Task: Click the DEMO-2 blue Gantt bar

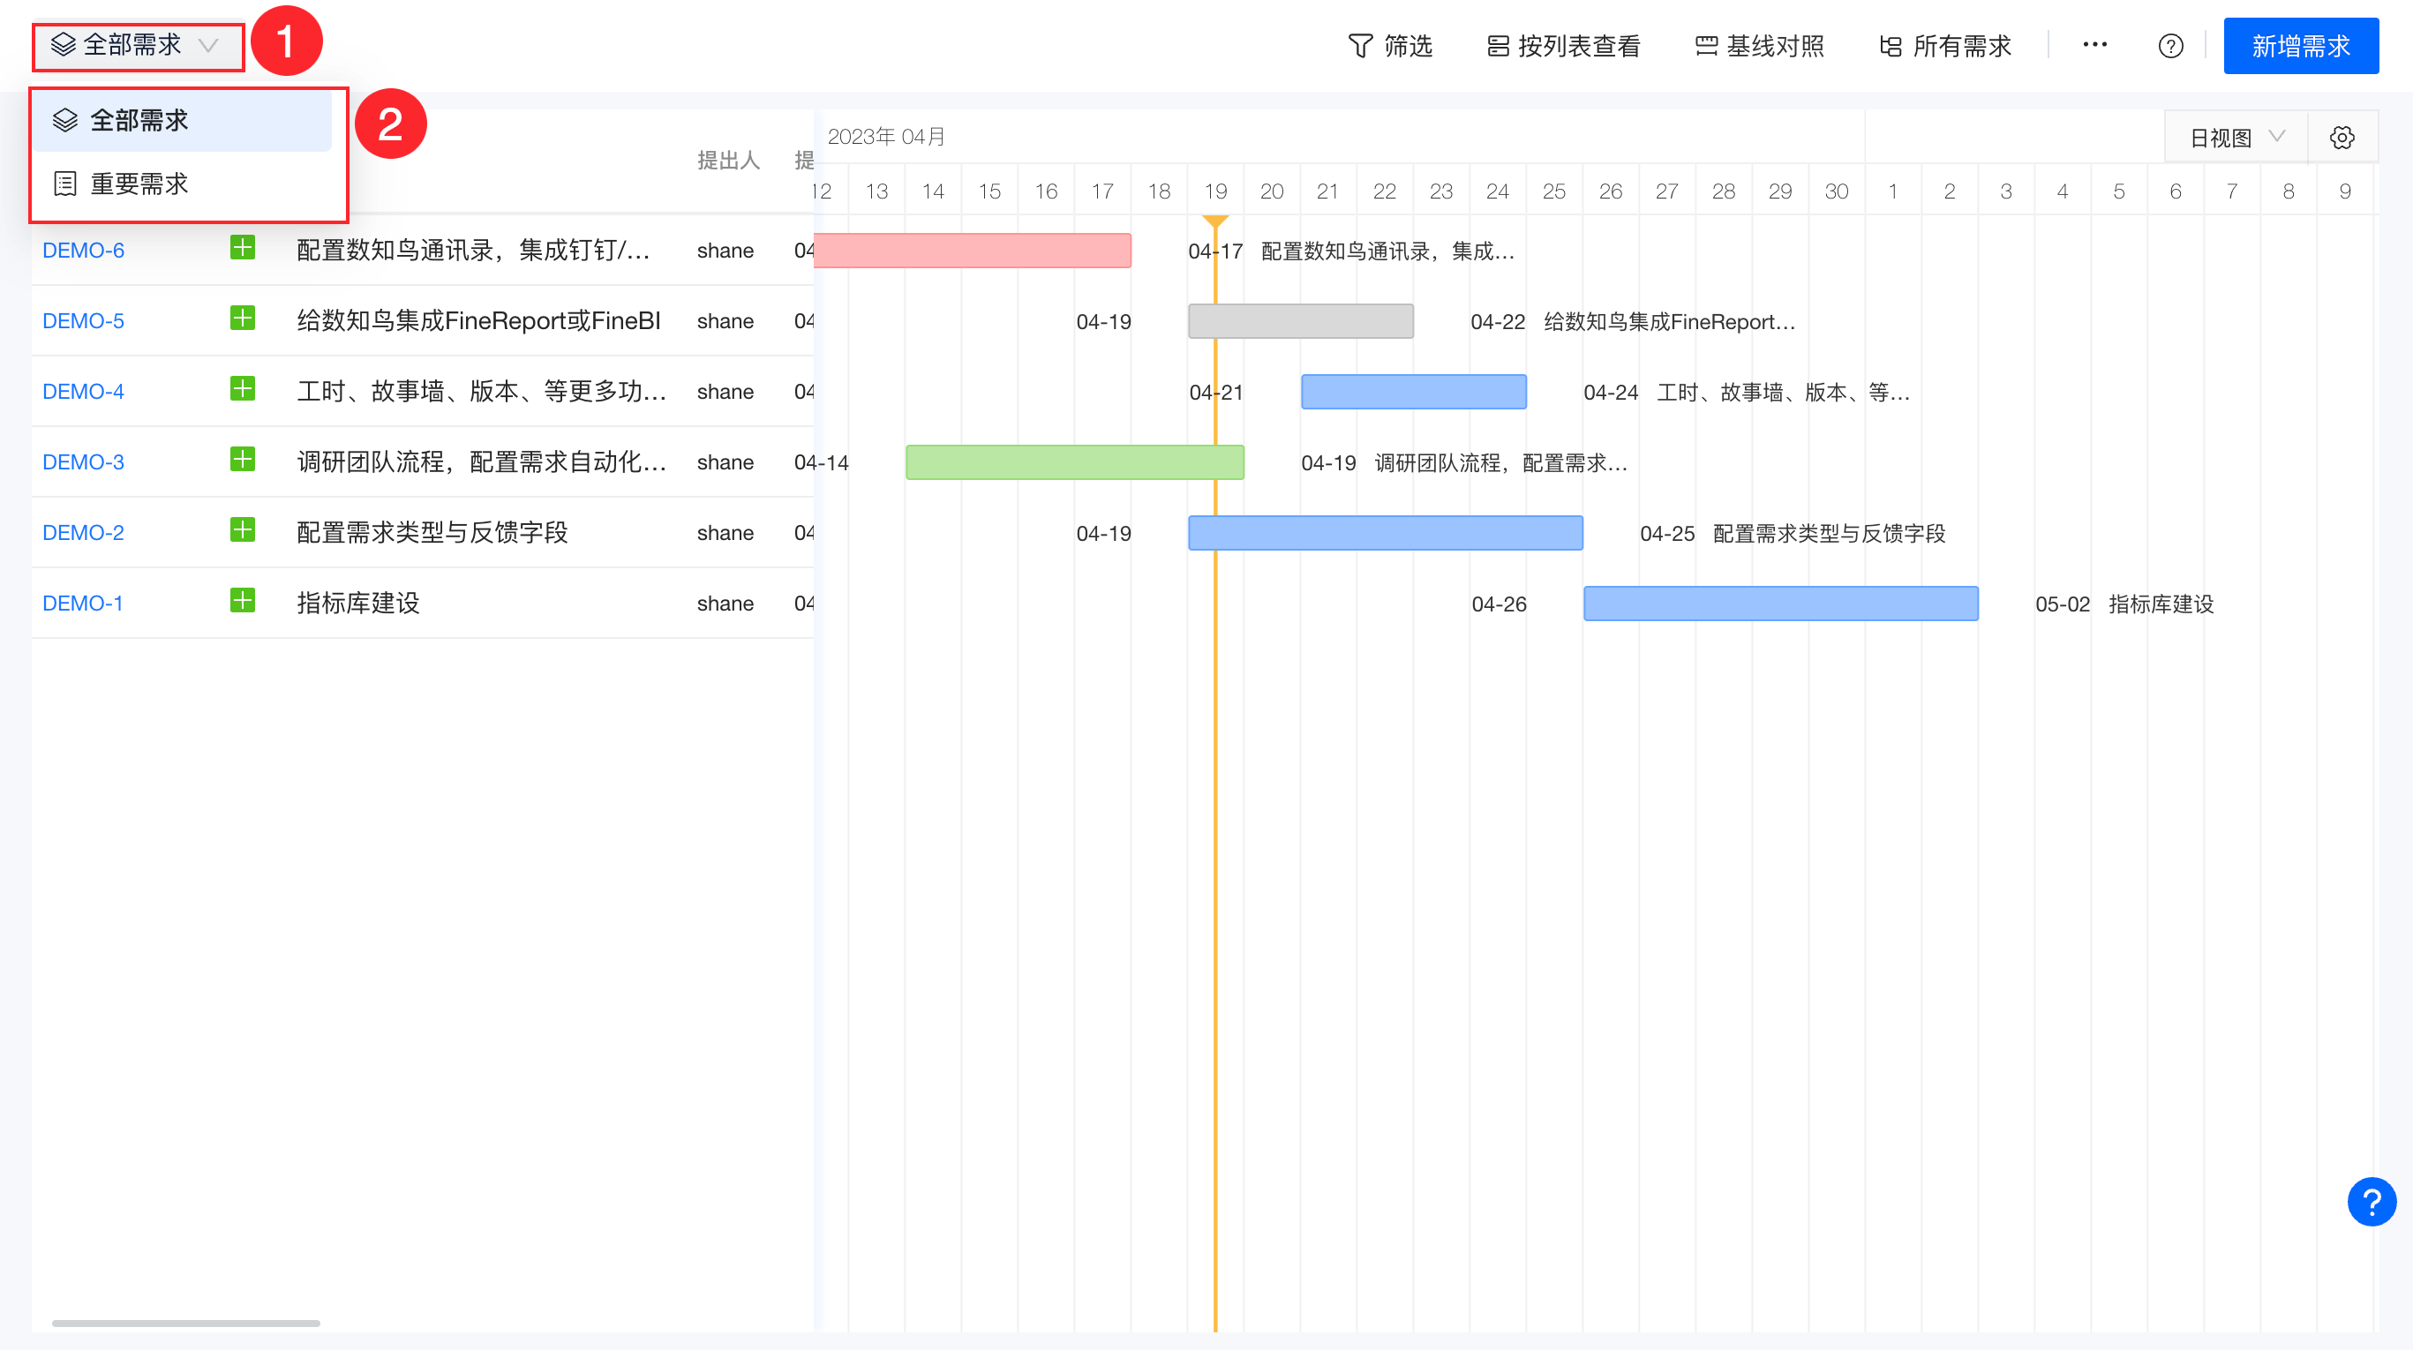Action: 1385,533
